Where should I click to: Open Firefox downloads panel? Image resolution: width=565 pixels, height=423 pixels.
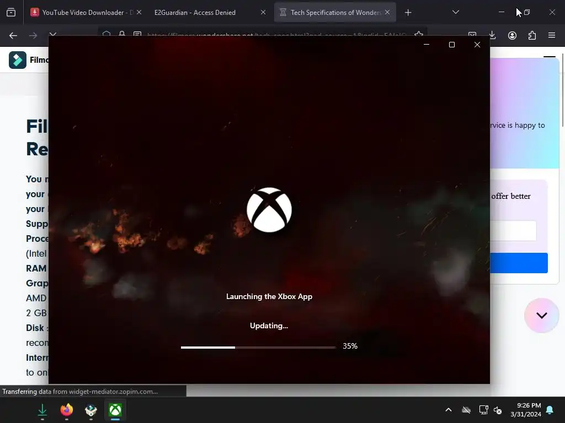(492, 35)
